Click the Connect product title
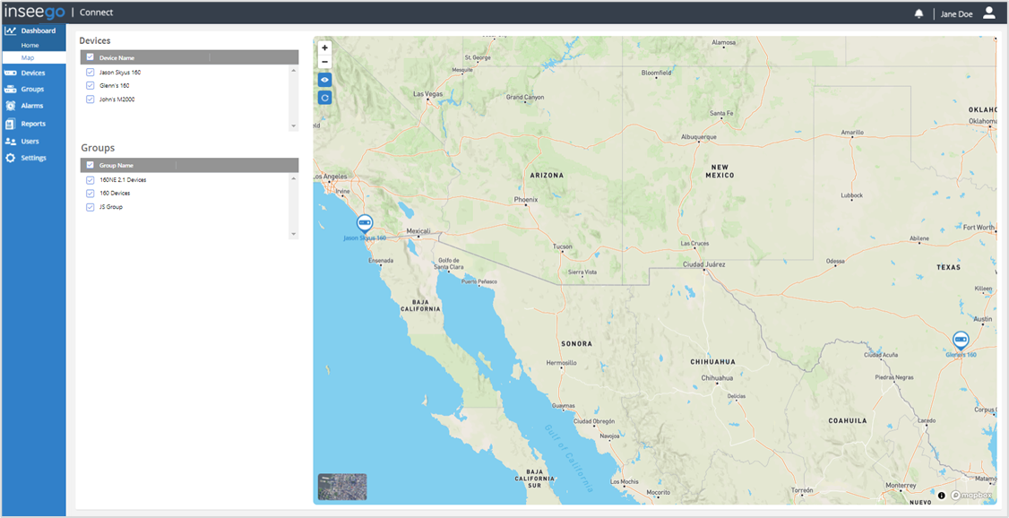Viewport: 1009px width, 518px height. click(96, 13)
